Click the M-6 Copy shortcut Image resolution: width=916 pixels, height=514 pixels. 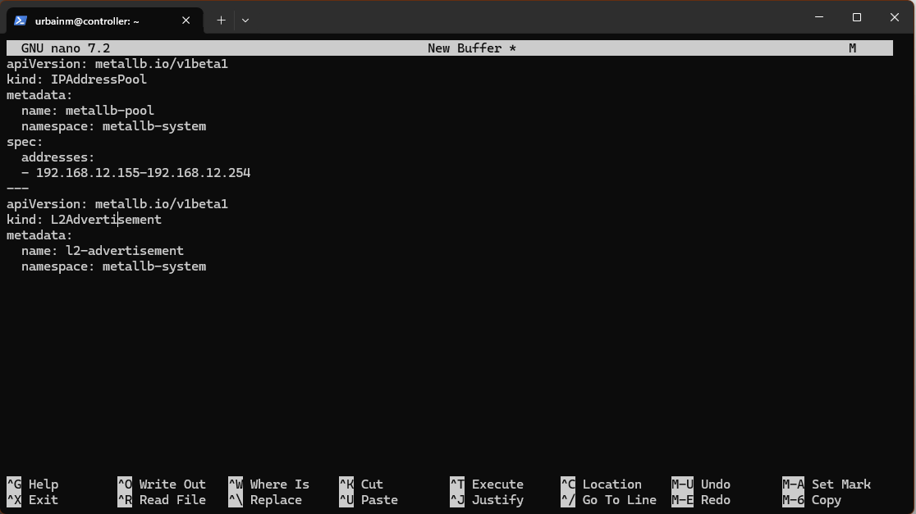click(x=812, y=500)
